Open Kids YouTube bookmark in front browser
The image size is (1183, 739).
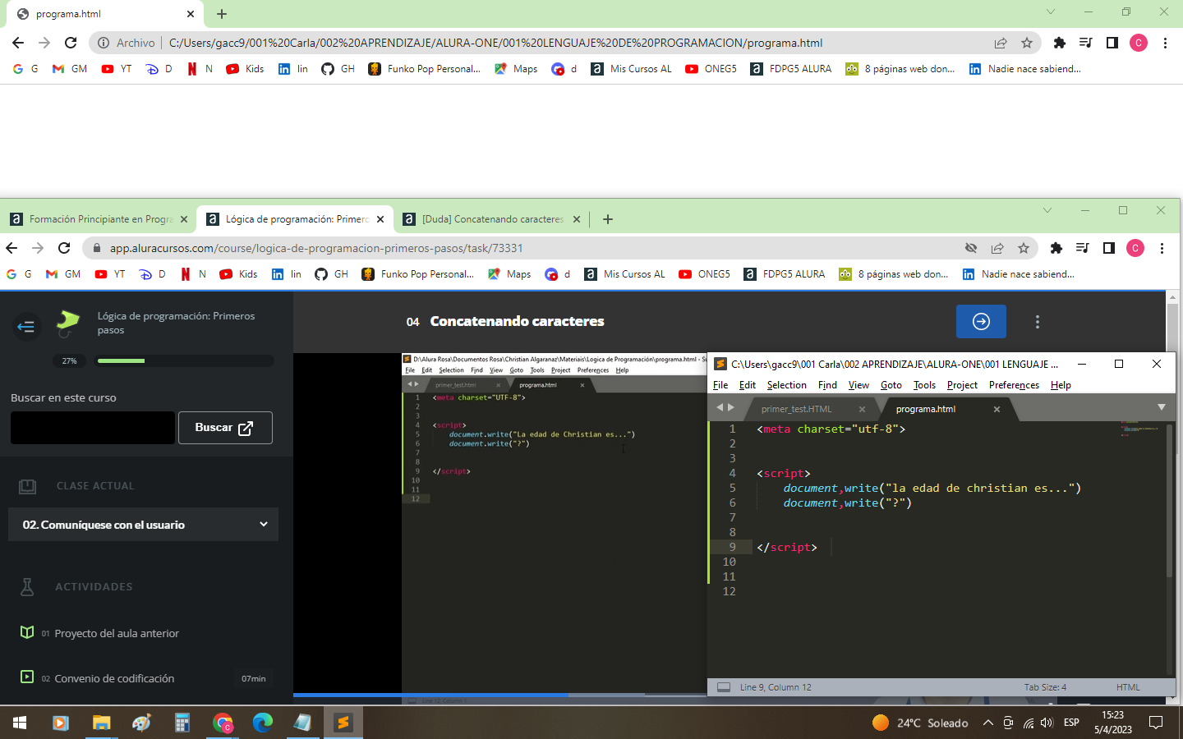click(238, 274)
